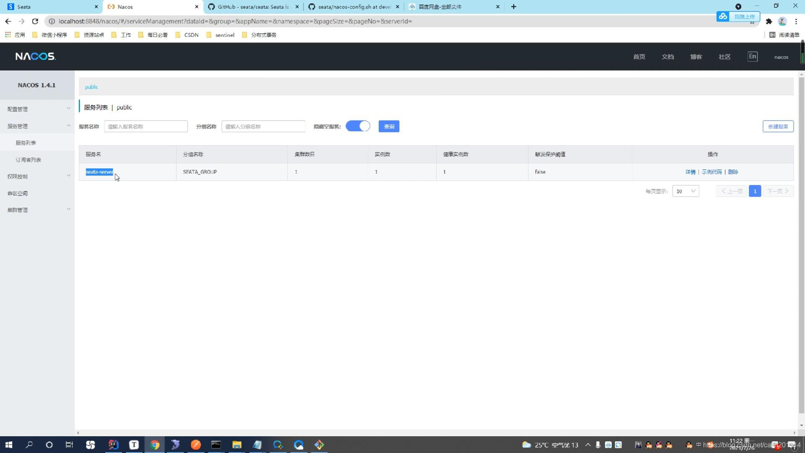Screen dimensions: 805x453
Task: Click the page vertical scrollbar
Action: pos(802,245)
